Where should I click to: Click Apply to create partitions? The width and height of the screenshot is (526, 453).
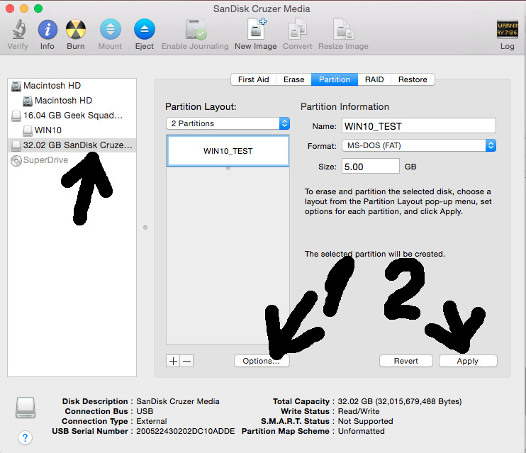tap(468, 361)
